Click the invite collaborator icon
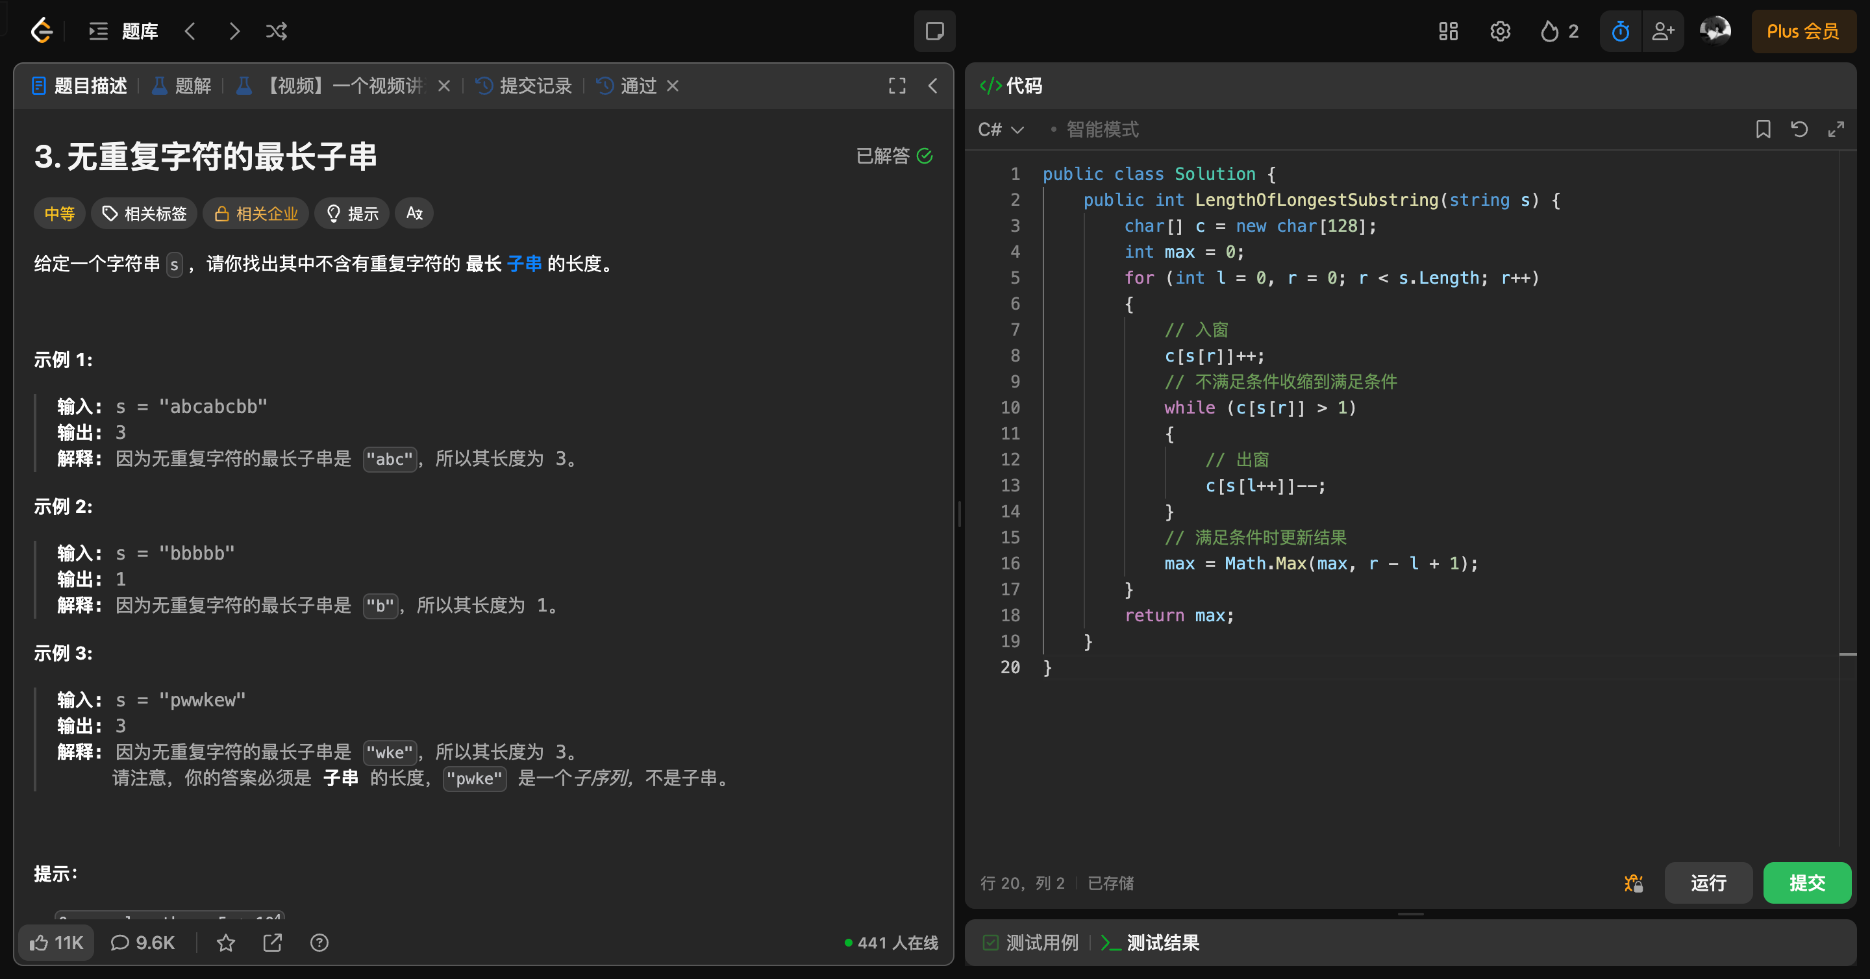Viewport: 1870px width, 979px height. click(1662, 31)
